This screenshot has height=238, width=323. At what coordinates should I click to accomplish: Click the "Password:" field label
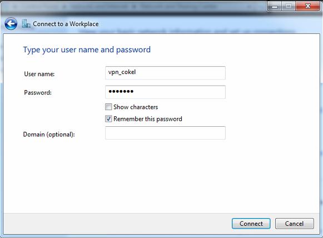pyautogui.click(x=38, y=92)
